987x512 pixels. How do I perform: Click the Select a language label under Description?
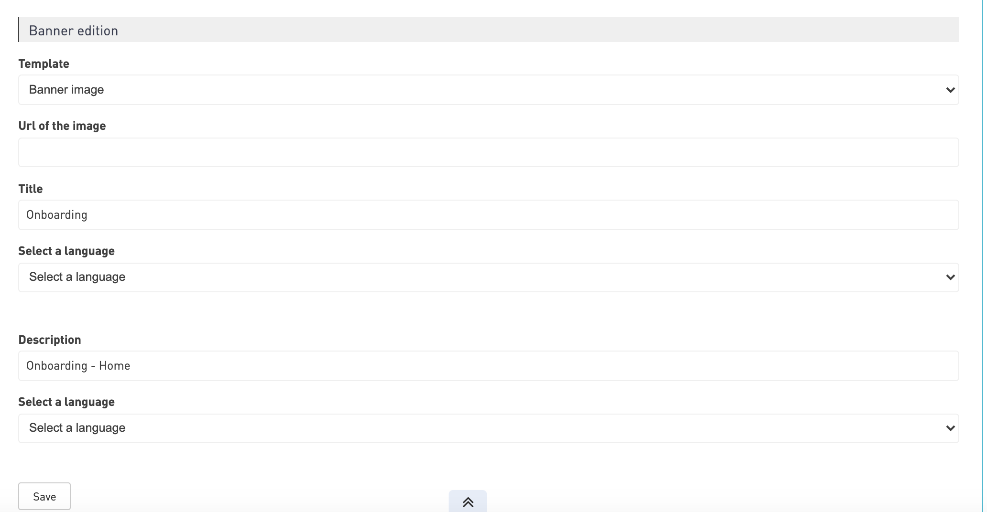[x=66, y=402]
